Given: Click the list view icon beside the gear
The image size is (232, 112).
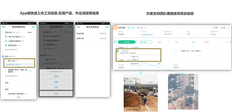Looking at the screenshot, I should tap(227, 42).
